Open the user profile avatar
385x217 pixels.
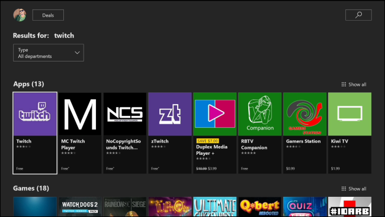pyautogui.click(x=20, y=15)
